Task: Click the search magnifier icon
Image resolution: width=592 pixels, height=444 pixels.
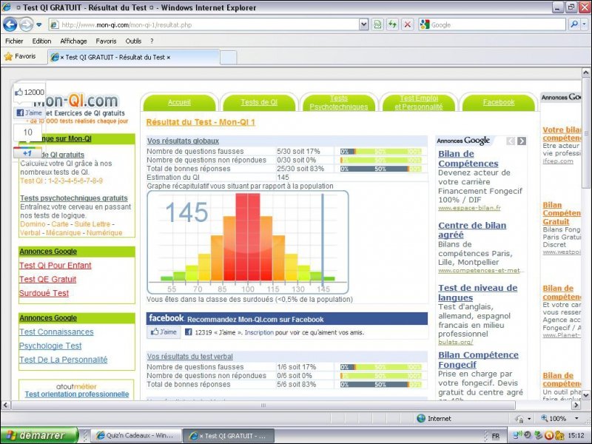Action: coord(574,24)
